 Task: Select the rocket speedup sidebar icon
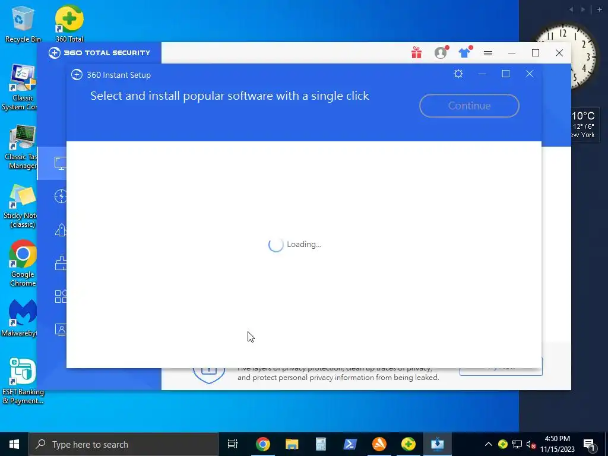point(61,230)
